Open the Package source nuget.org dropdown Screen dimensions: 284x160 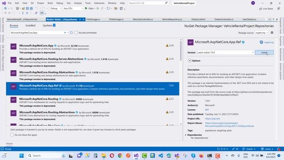[261, 32]
